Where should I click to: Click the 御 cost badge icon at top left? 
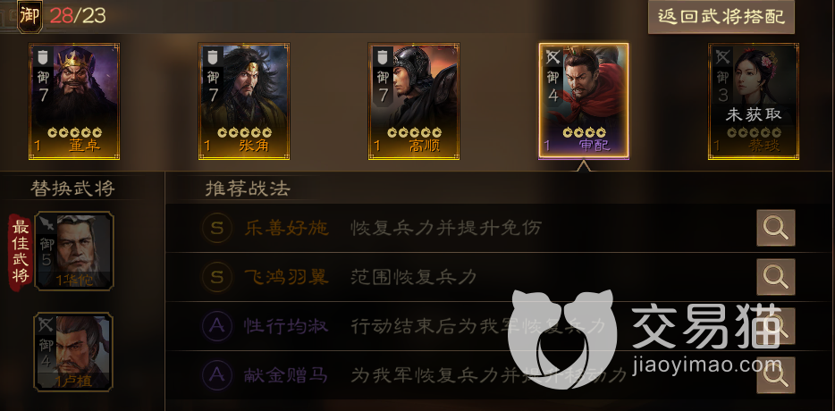point(30,16)
